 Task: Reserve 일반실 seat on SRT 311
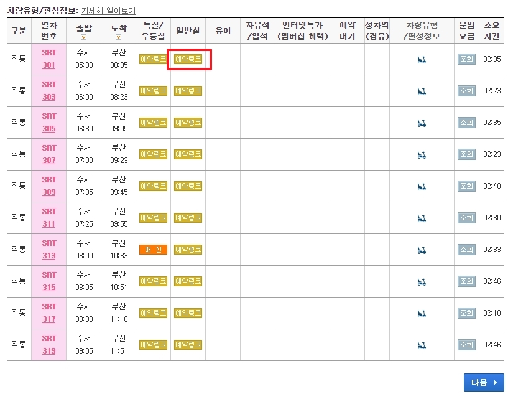coord(188,218)
